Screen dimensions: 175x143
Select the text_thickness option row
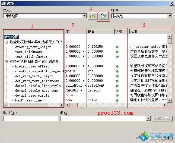28,52
